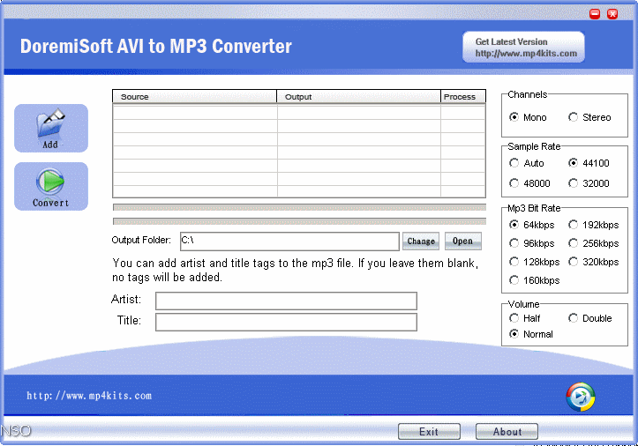638x446 pixels.
Task: Click into the Title text field
Action: [x=286, y=322]
